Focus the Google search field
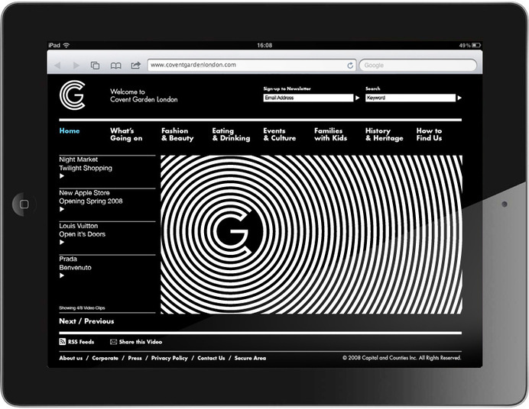 coord(418,66)
